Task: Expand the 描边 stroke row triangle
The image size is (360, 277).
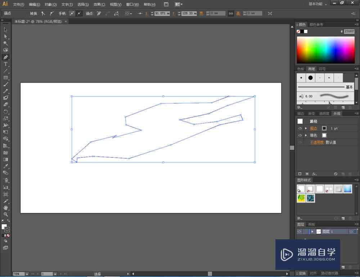Action: [306, 128]
